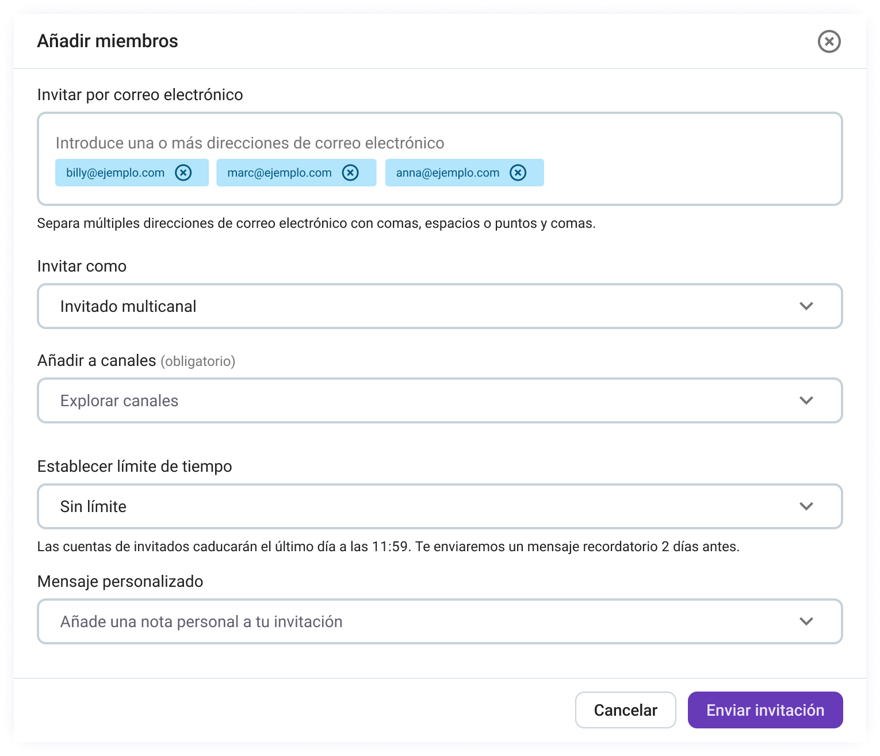Click the chevron arrow in Mensaje personalizado field
Viewport: 880px width, 756px height.
point(806,621)
